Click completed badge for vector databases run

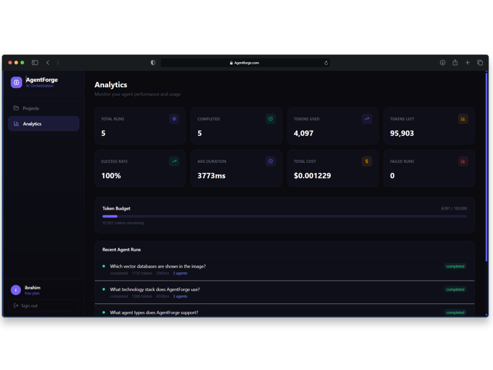coord(455,266)
